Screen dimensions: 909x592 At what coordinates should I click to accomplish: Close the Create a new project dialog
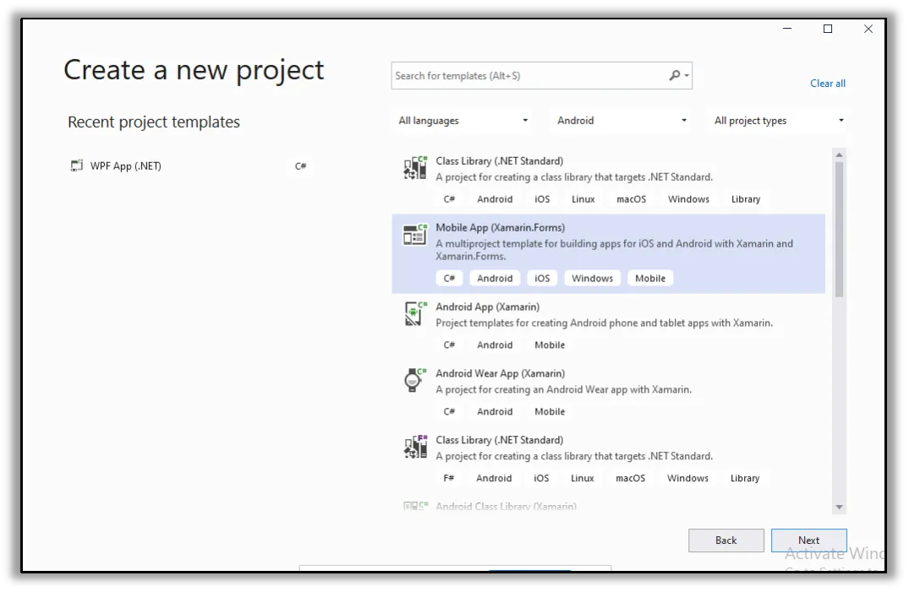pos(868,29)
